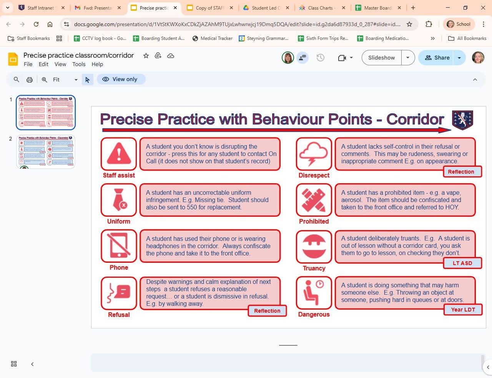Viewport: 492px width, 378px height.
Task: Open the File menu
Action: tap(28, 64)
